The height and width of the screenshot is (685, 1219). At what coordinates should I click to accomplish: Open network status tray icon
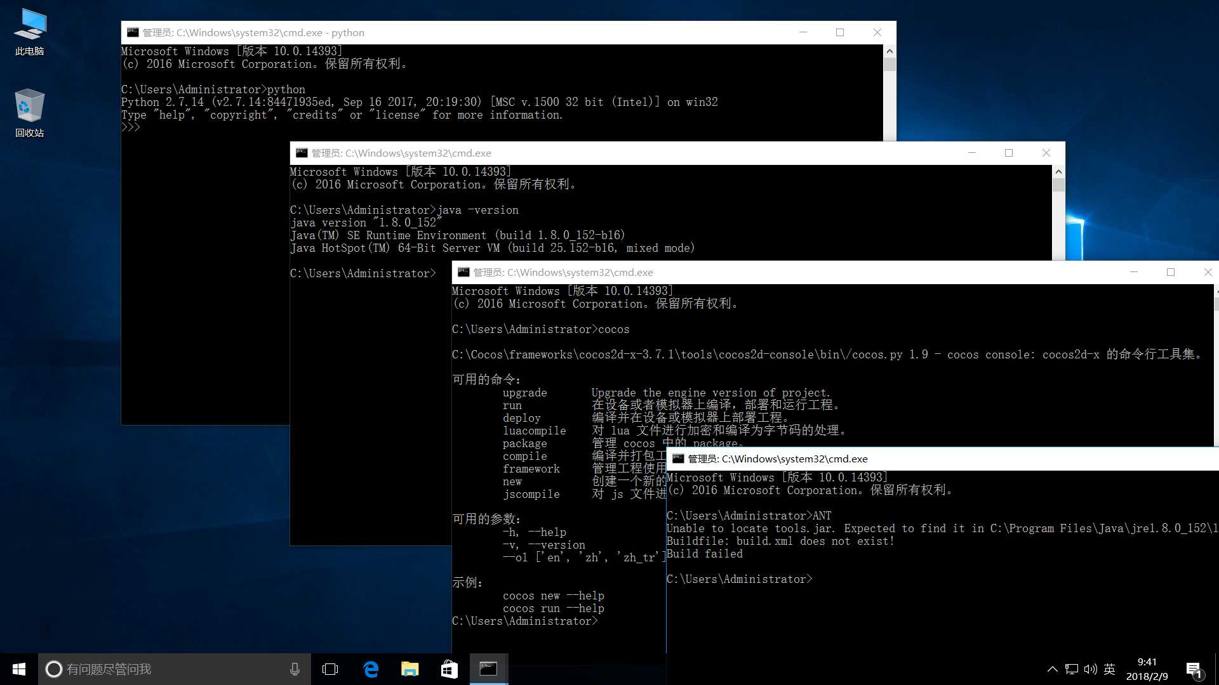click(1072, 669)
